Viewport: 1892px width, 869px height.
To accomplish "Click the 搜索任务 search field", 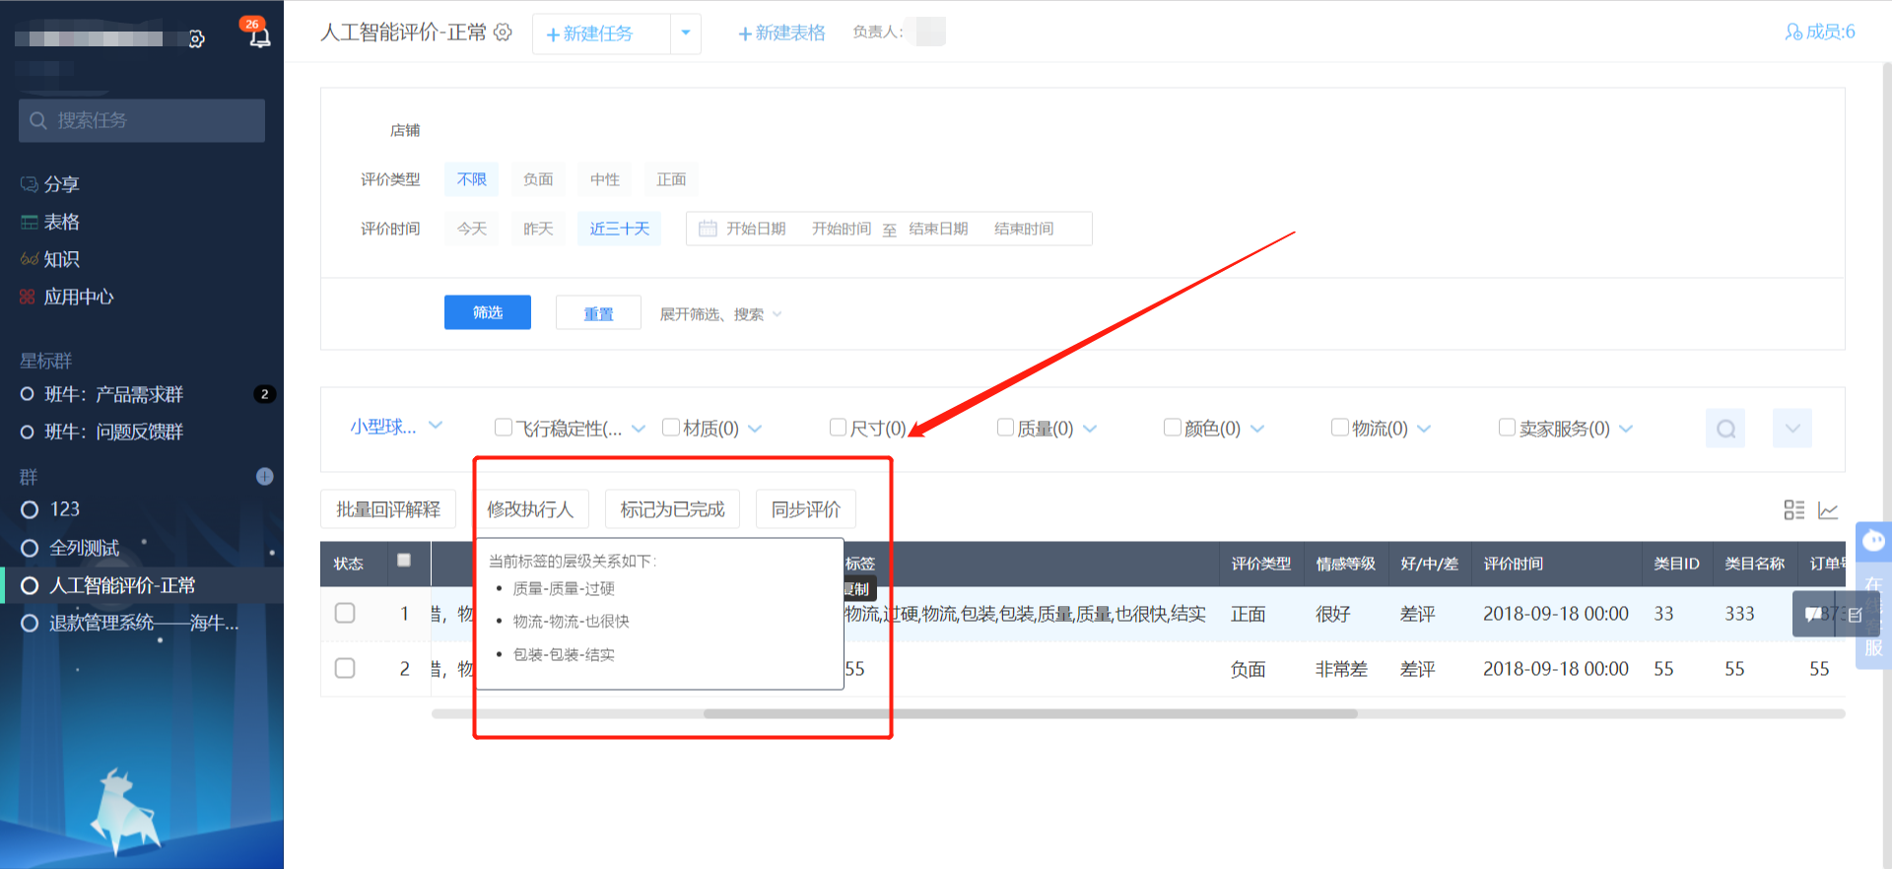I will [x=142, y=120].
